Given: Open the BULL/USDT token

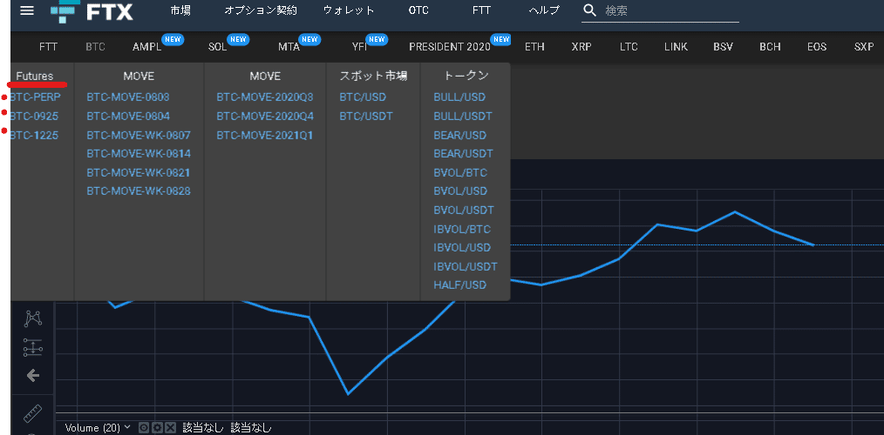Looking at the screenshot, I should [463, 117].
